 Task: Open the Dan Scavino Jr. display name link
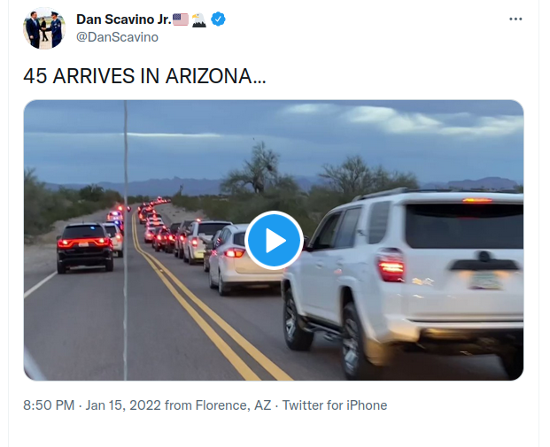[123, 19]
